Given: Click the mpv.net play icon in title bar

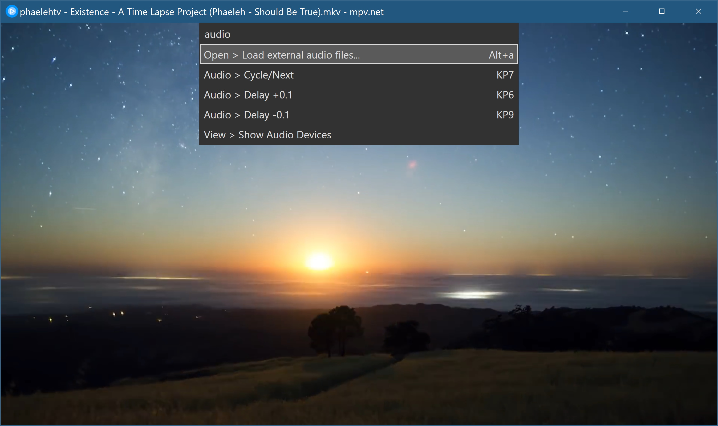Looking at the screenshot, I should [x=12, y=11].
